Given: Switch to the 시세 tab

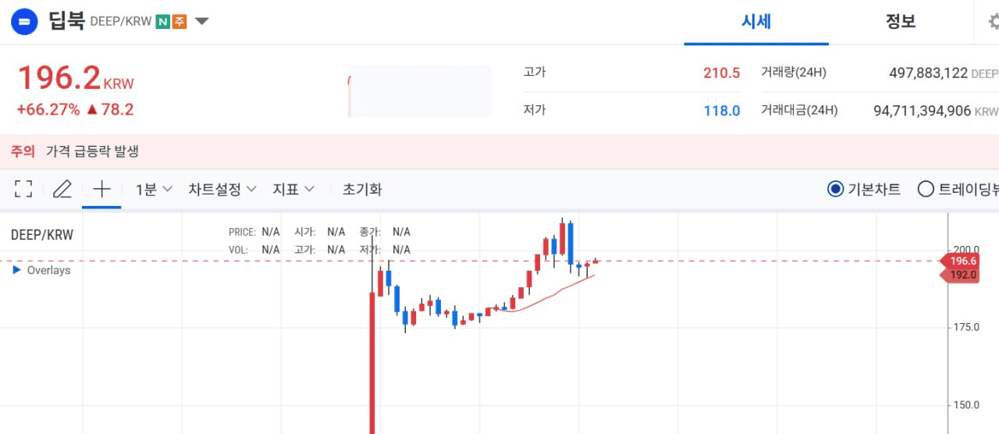Looking at the screenshot, I should point(755,22).
